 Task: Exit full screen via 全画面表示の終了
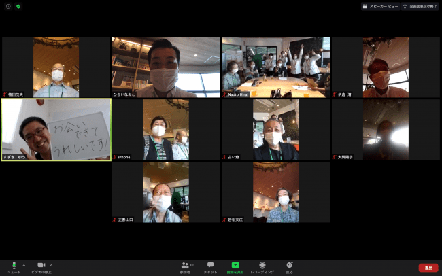pos(420,7)
